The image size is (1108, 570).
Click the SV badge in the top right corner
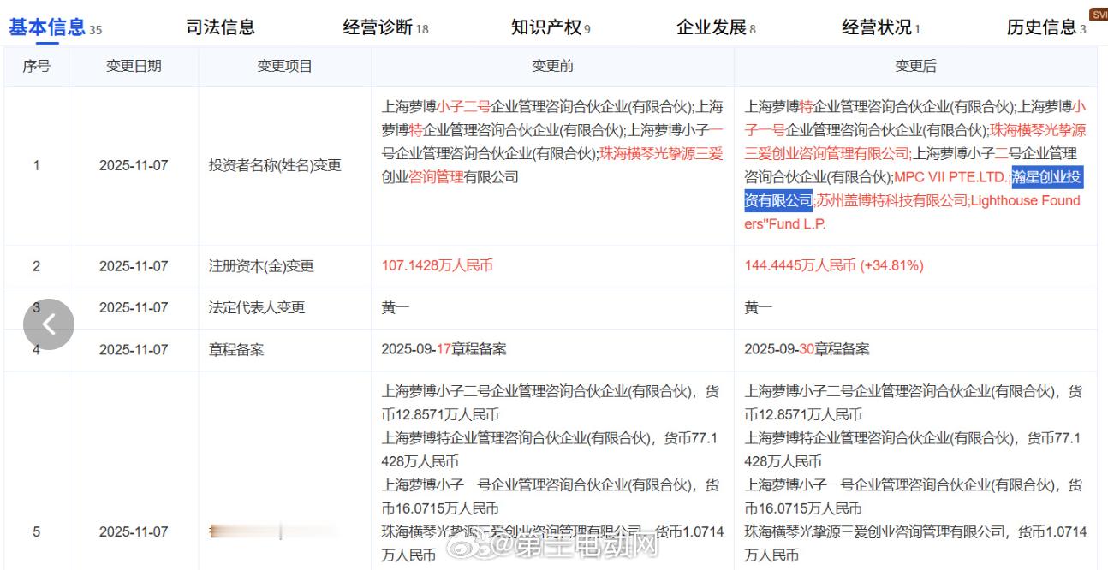click(x=1099, y=14)
